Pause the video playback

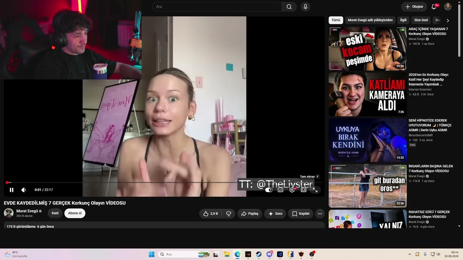point(12,190)
